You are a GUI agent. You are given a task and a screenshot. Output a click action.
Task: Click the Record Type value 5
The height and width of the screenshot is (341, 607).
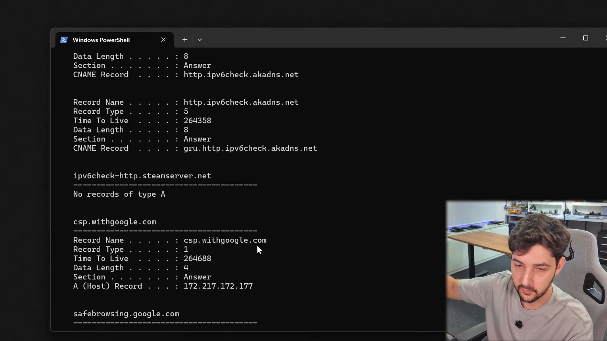coord(186,111)
